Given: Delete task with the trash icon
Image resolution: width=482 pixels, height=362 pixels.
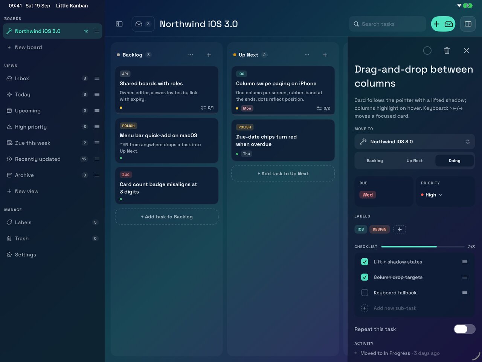Looking at the screenshot, I should pos(447,51).
